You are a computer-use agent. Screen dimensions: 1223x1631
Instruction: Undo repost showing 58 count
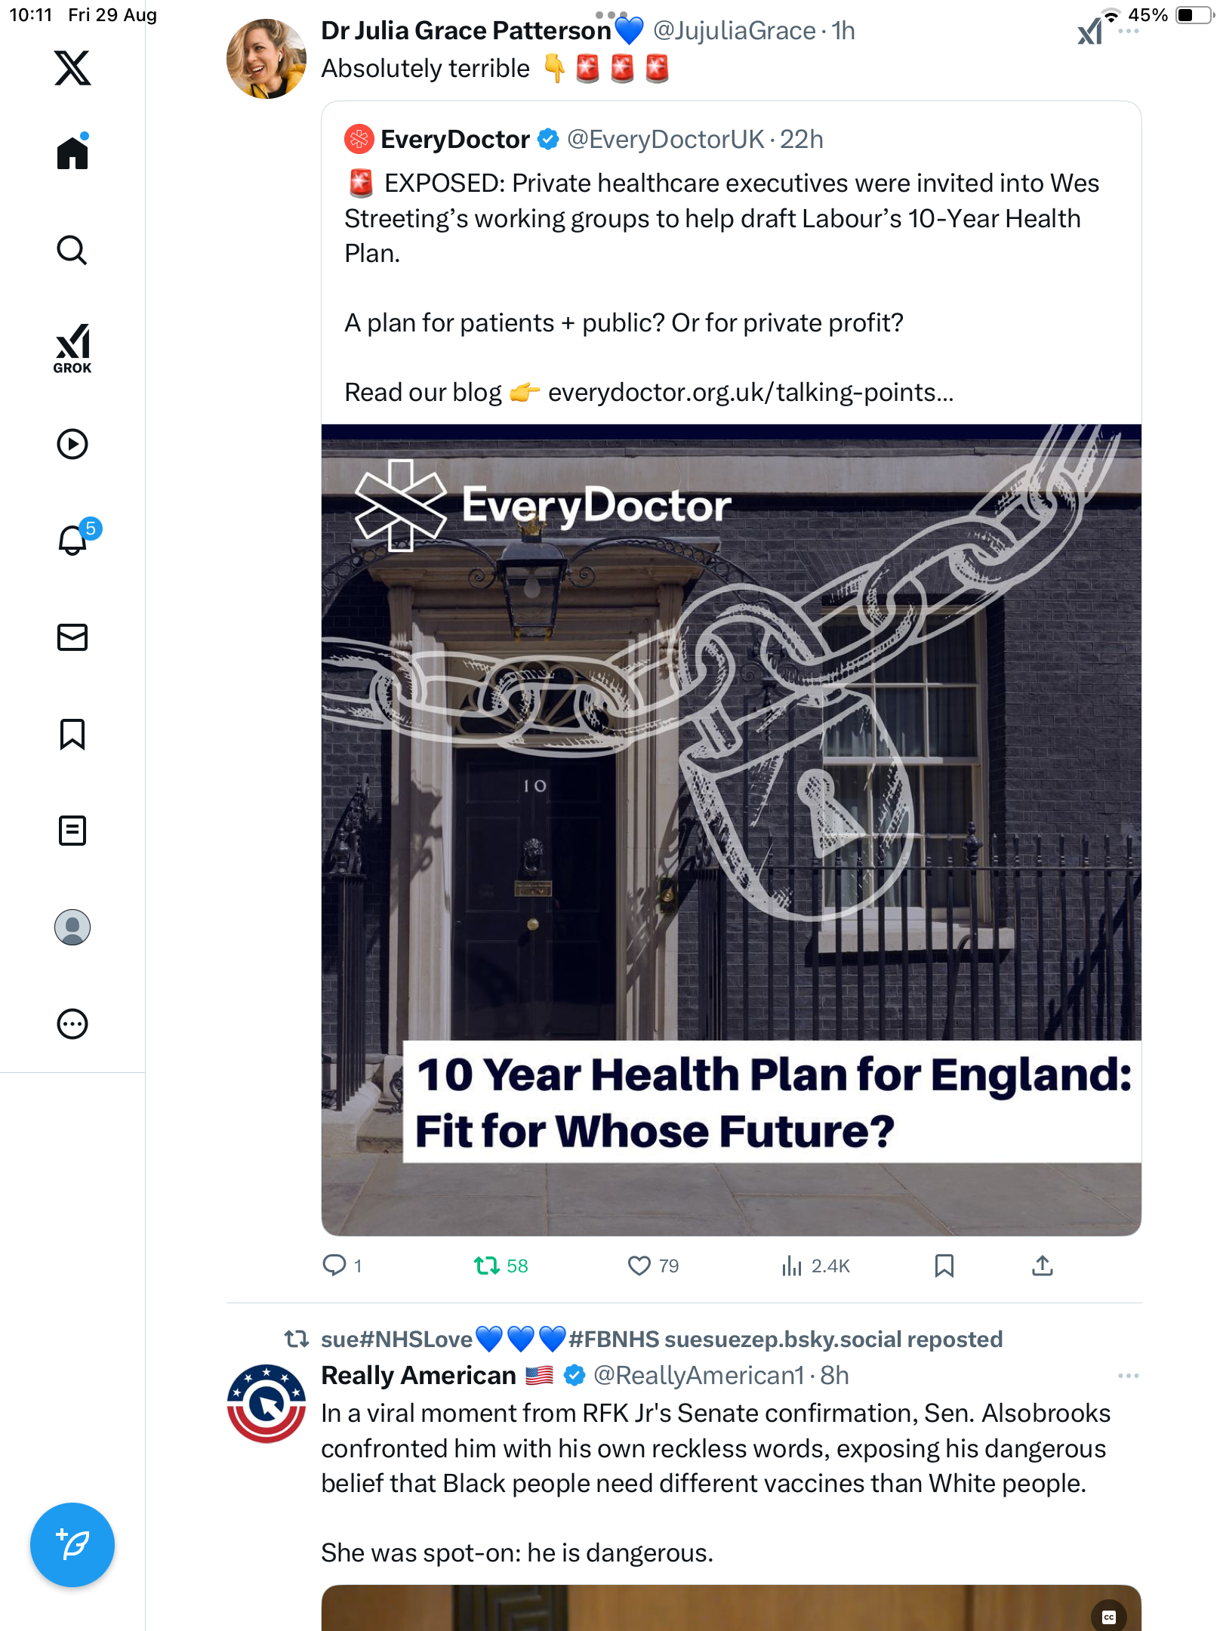tap(487, 1266)
